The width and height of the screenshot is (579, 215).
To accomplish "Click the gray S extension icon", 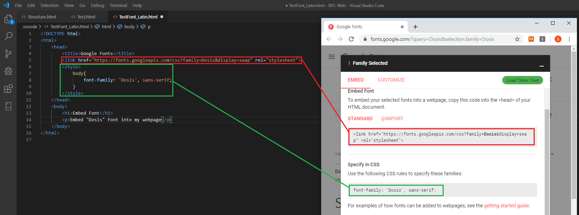I will [x=542, y=39].
